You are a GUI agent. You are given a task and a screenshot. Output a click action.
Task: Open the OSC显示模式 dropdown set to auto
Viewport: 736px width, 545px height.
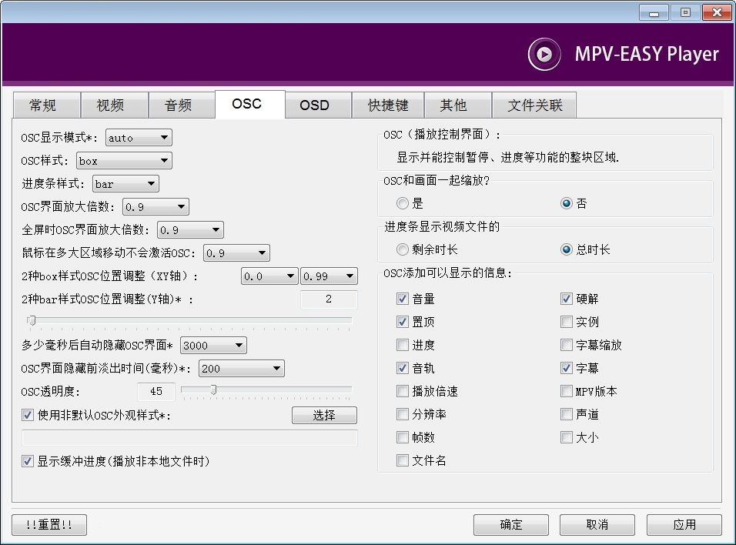pyautogui.click(x=139, y=138)
